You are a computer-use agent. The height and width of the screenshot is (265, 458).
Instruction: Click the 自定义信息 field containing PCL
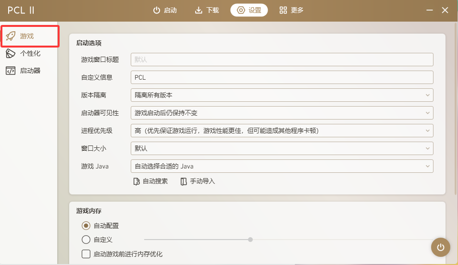pos(282,77)
